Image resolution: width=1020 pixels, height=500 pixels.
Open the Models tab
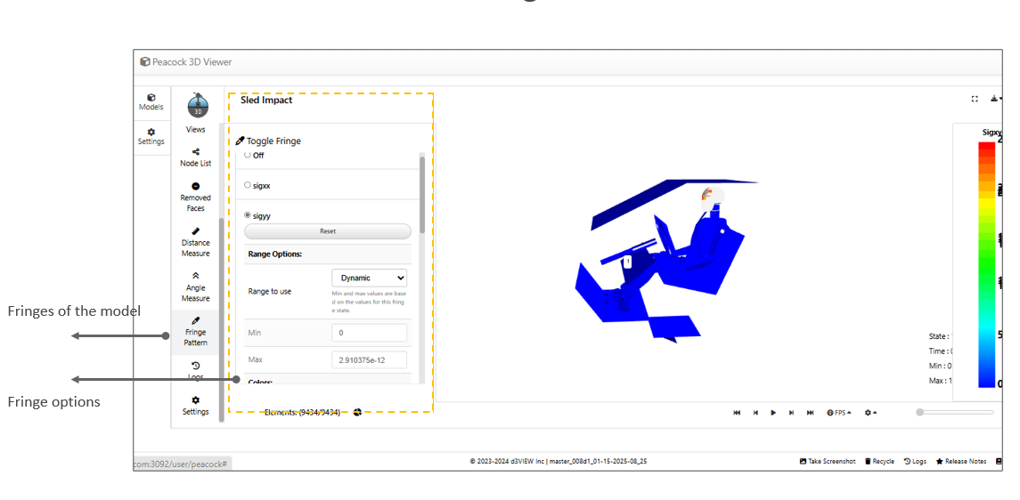[x=151, y=102]
